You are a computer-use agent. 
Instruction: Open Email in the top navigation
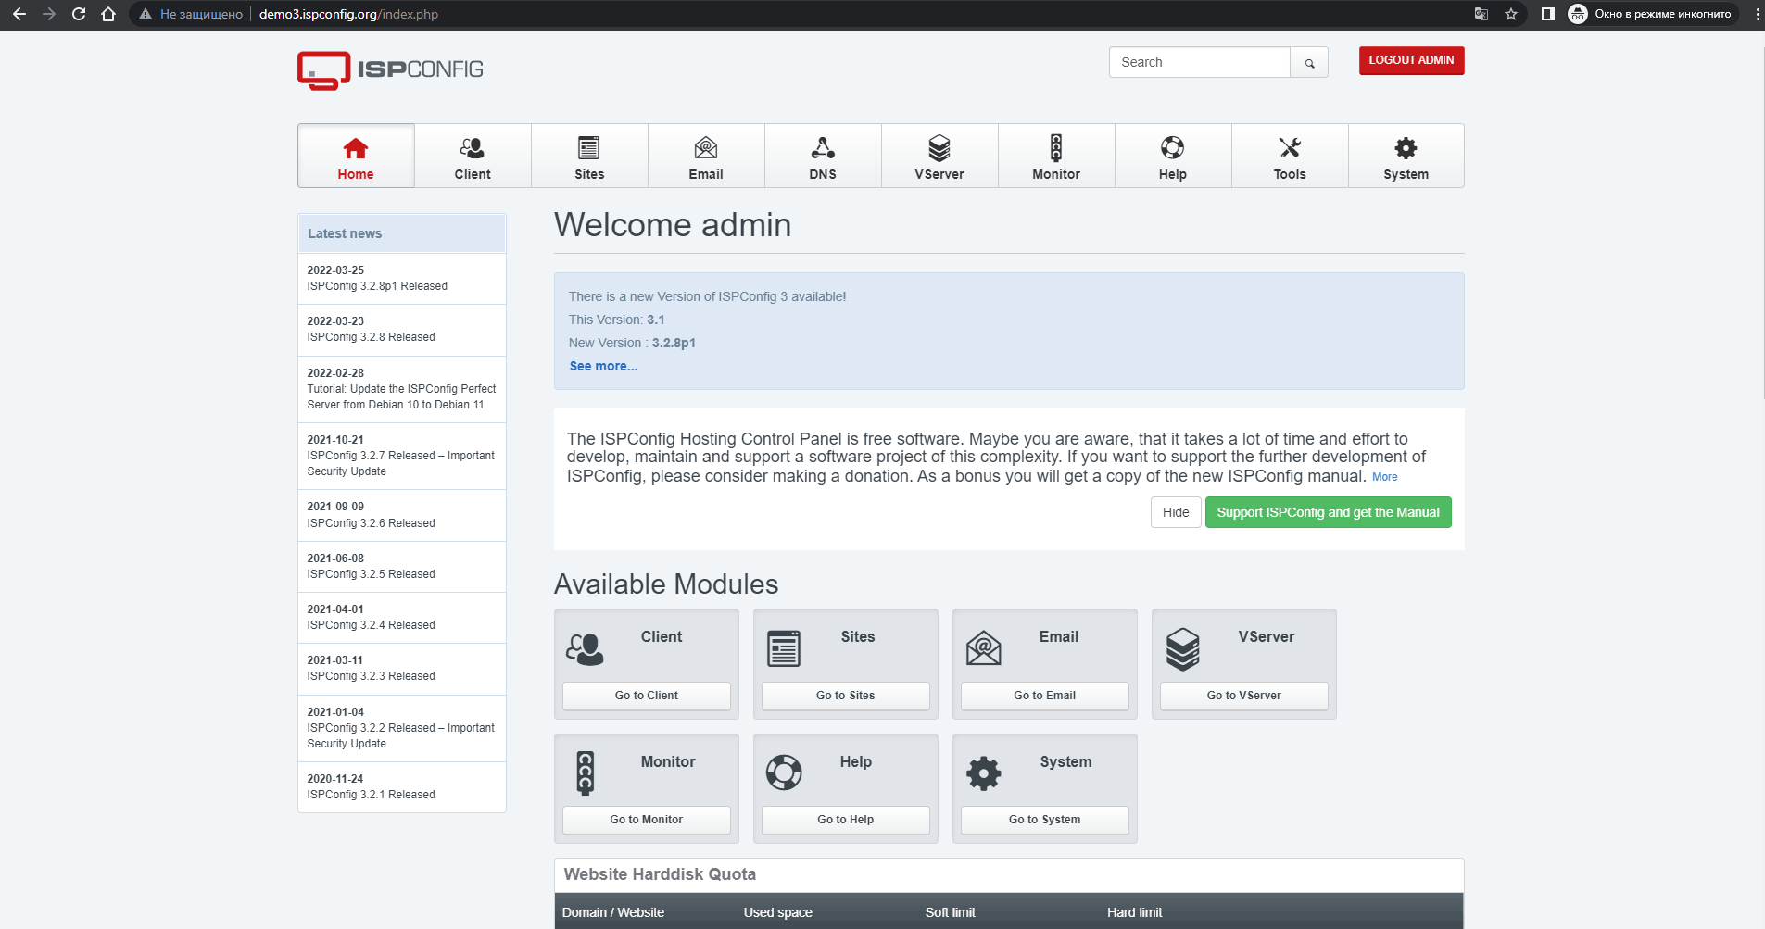coord(706,157)
